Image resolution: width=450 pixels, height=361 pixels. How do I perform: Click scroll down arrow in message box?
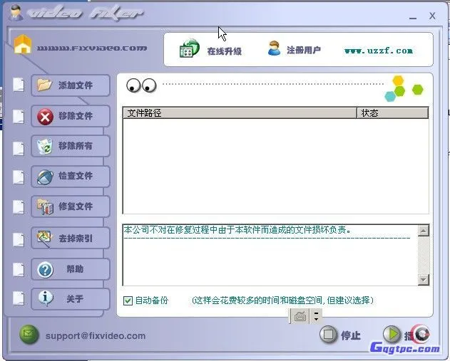tap(424, 279)
